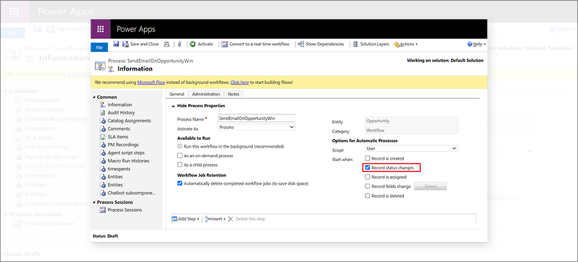Click the Save floppy disk icon
The height and width of the screenshot is (262, 578).
click(x=116, y=44)
